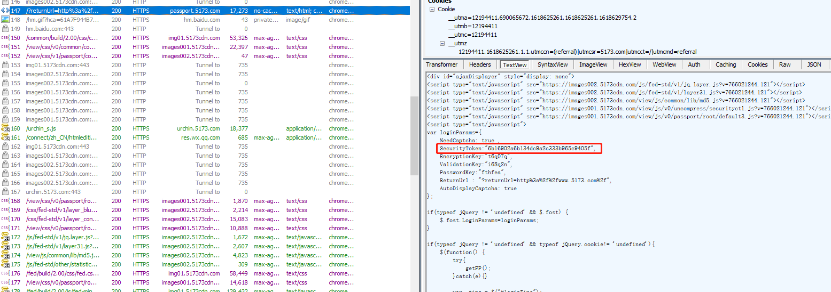Open the Cookies response tab
Screen dimensions: 831x292
(x=757, y=64)
